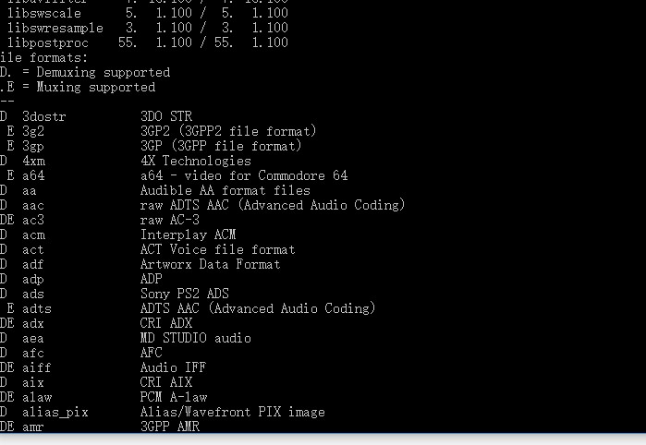Click 'Audible AA format files' description
The image size is (646, 445).
(x=225, y=190)
